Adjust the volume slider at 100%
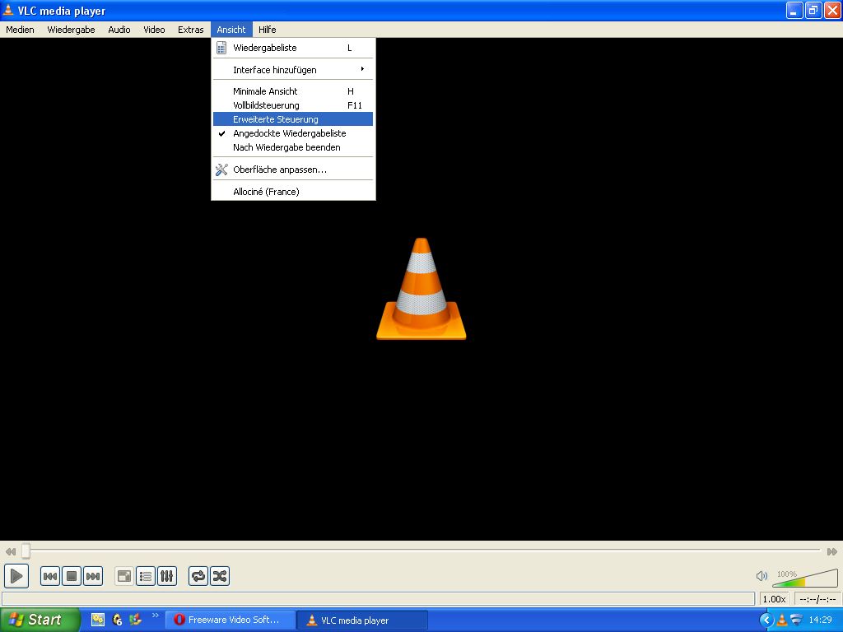 point(805,578)
